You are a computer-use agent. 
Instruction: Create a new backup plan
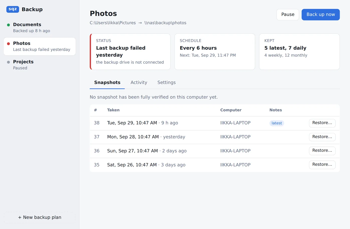[39, 217]
